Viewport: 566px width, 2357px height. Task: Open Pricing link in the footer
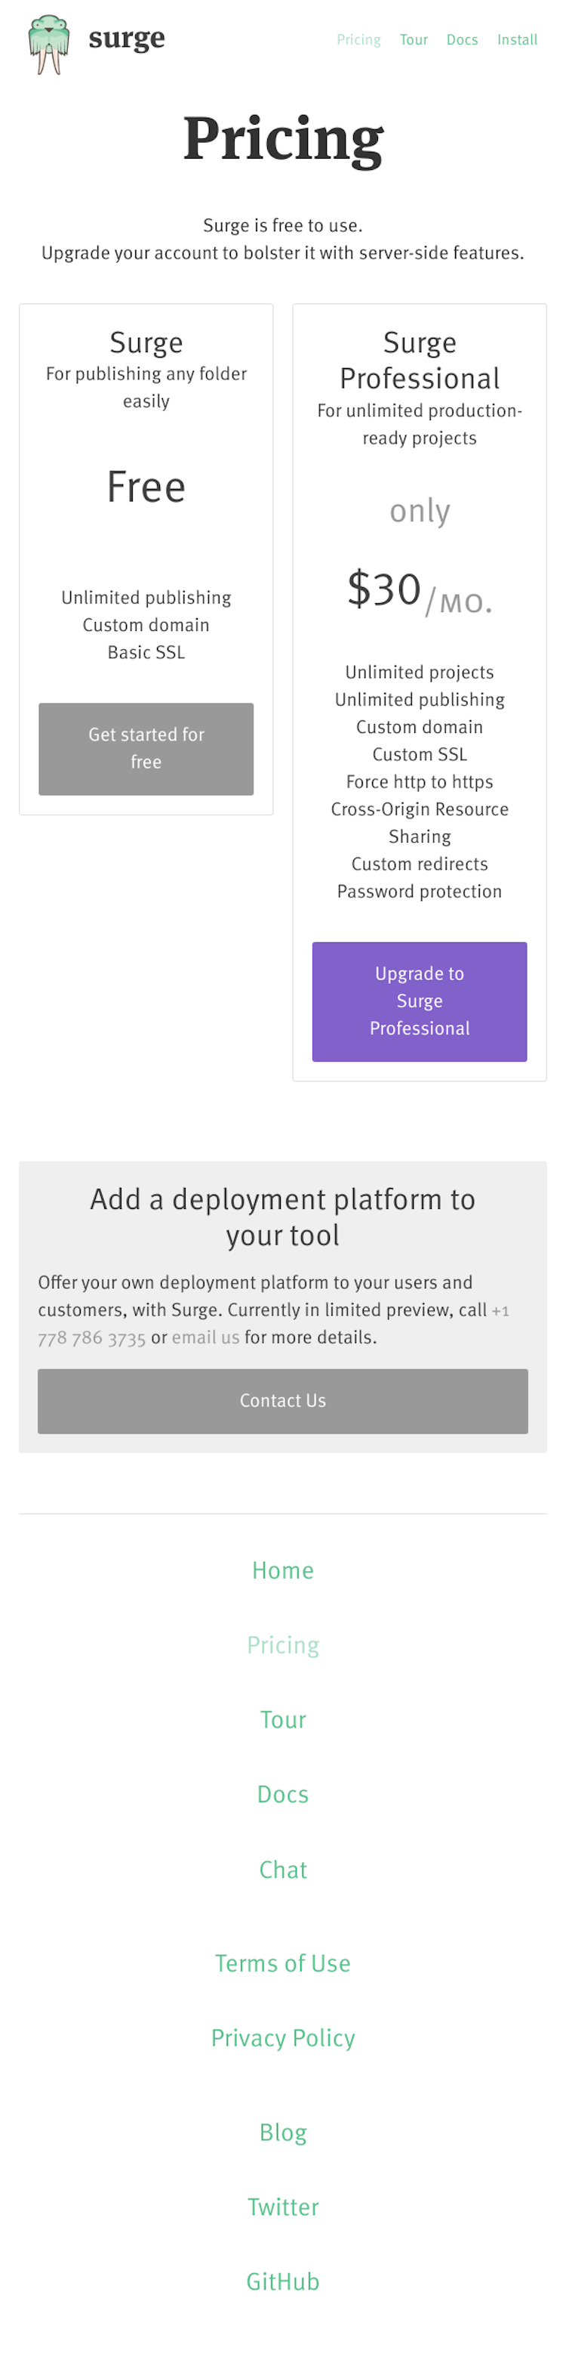[282, 1645]
